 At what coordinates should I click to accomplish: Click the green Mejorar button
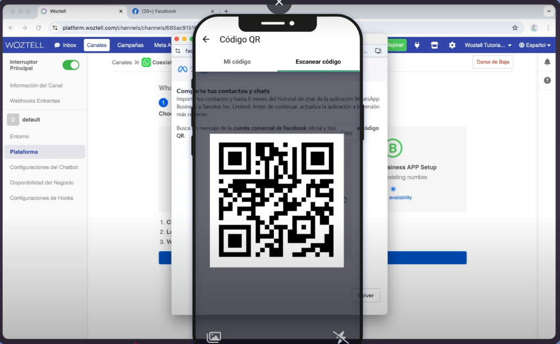tap(397, 45)
